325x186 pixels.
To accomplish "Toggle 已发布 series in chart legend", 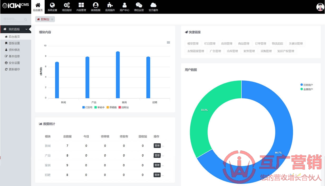I will [x=87, y=107].
